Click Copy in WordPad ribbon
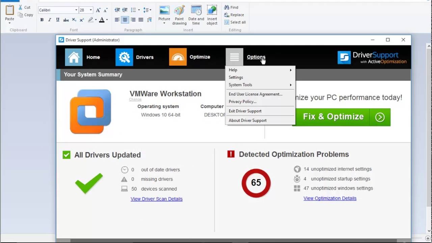The height and width of the screenshot is (243, 432). pyautogui.click(x=26, y=15)
